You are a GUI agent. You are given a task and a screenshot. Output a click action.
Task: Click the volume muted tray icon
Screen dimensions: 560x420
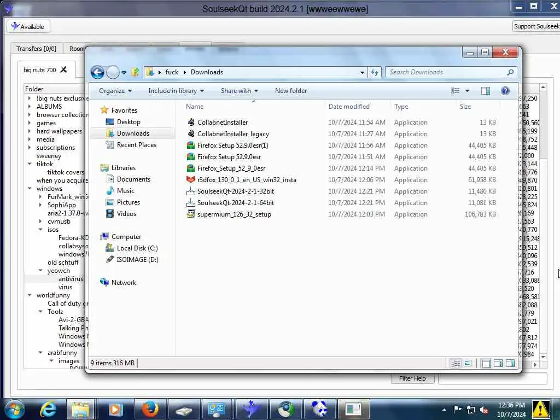[484, 410]
